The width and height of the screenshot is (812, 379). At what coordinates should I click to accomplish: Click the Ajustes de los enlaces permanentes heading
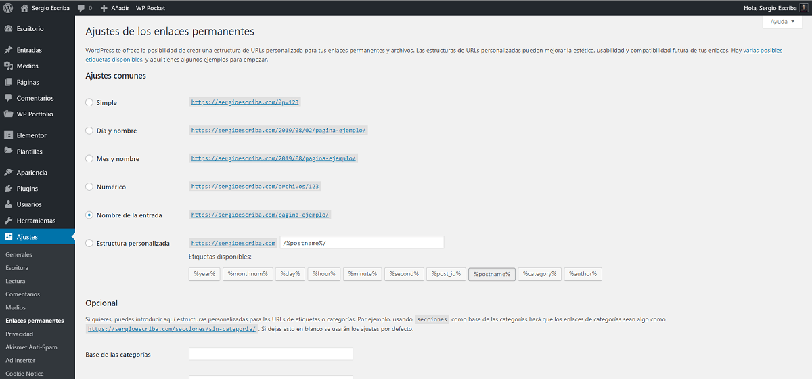point(170,31)
